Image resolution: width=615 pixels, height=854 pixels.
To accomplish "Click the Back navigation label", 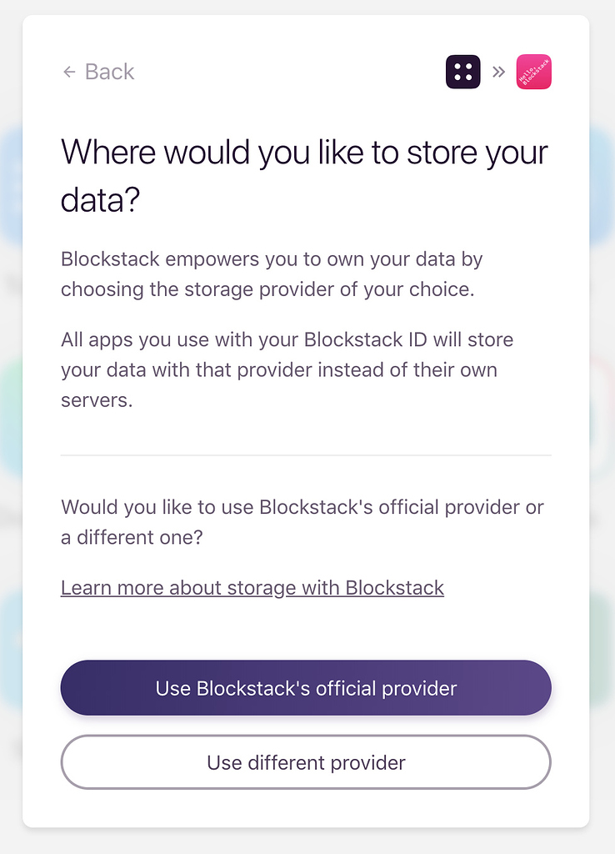I will point(108,72).
